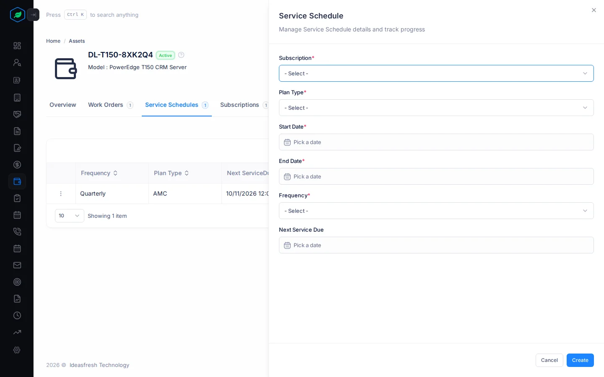
Task: Click the Active status badge
Action: (x=165, y=55)
